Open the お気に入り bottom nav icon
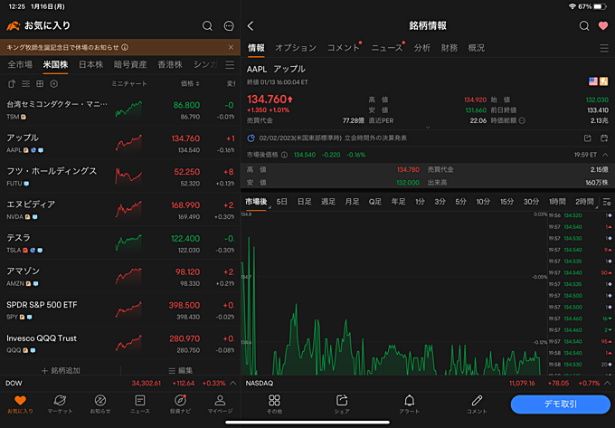The width and height of the screenshot is (615, 428). point(20,404)
